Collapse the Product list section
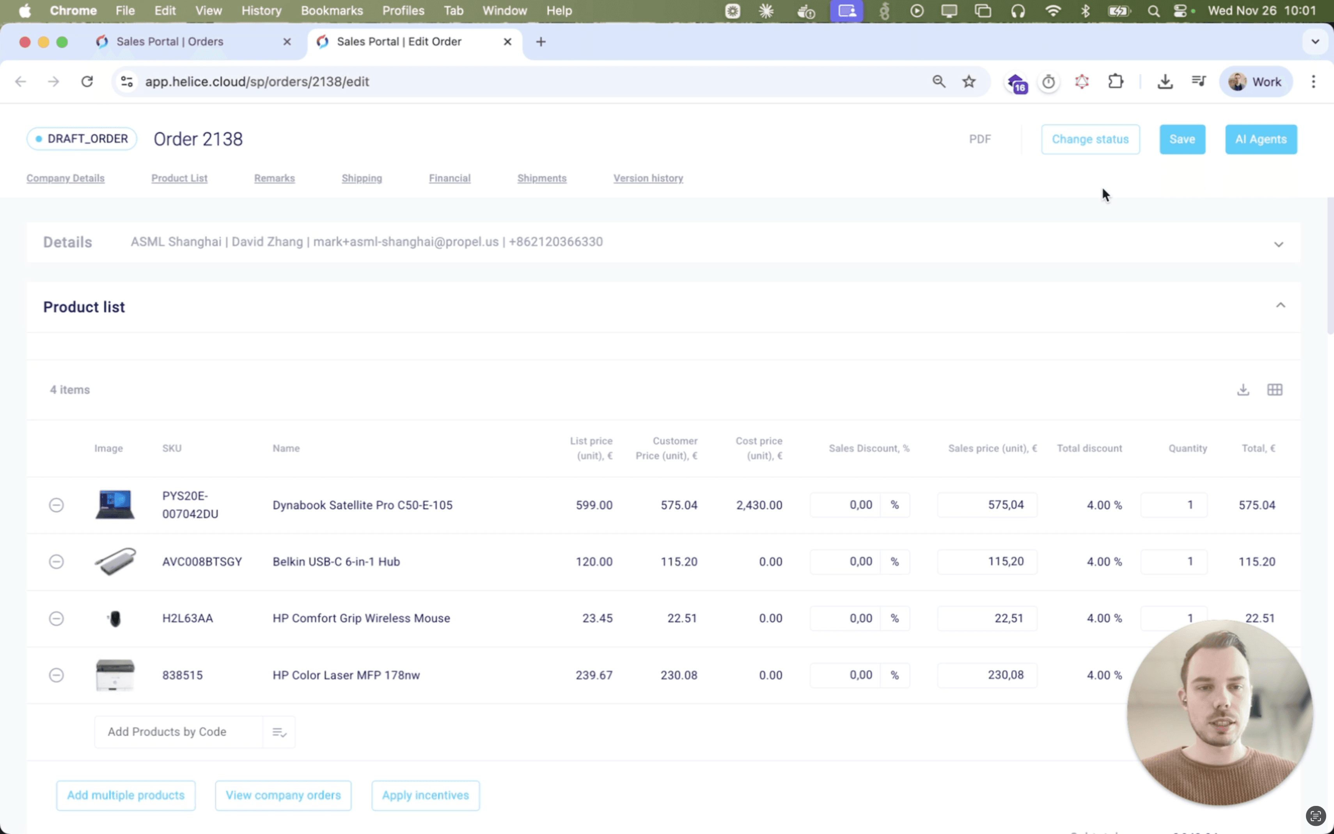Viewport: 1334px width, 834px height. 1280,305
